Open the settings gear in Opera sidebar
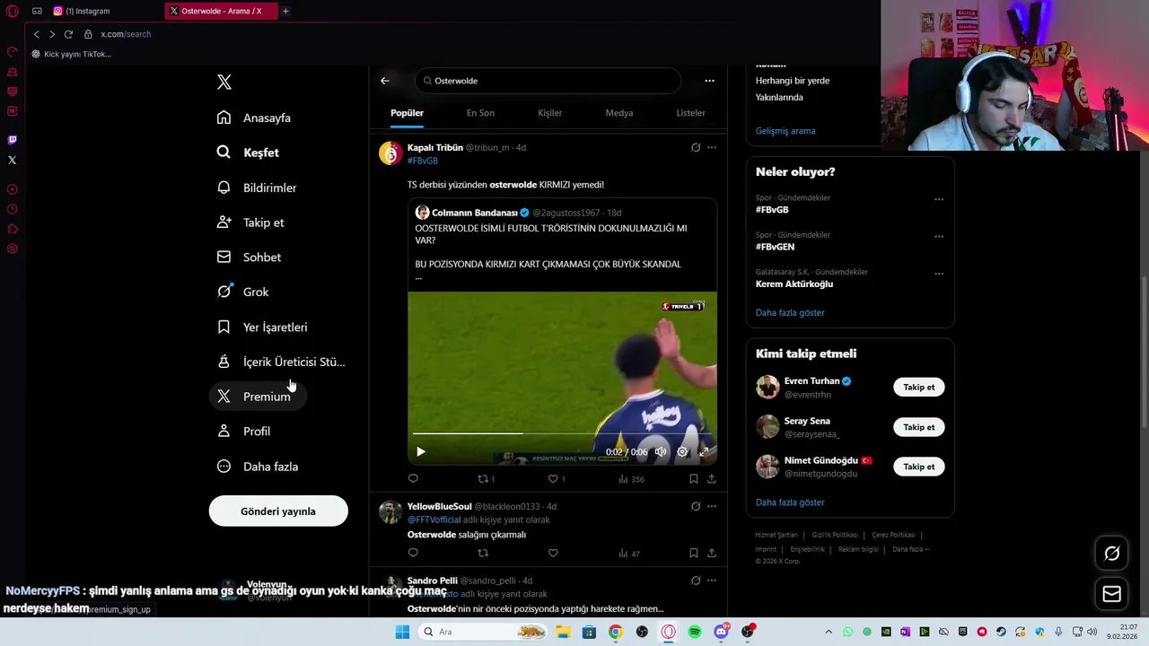Screen dimensions: 1149x646 (12, 249)
